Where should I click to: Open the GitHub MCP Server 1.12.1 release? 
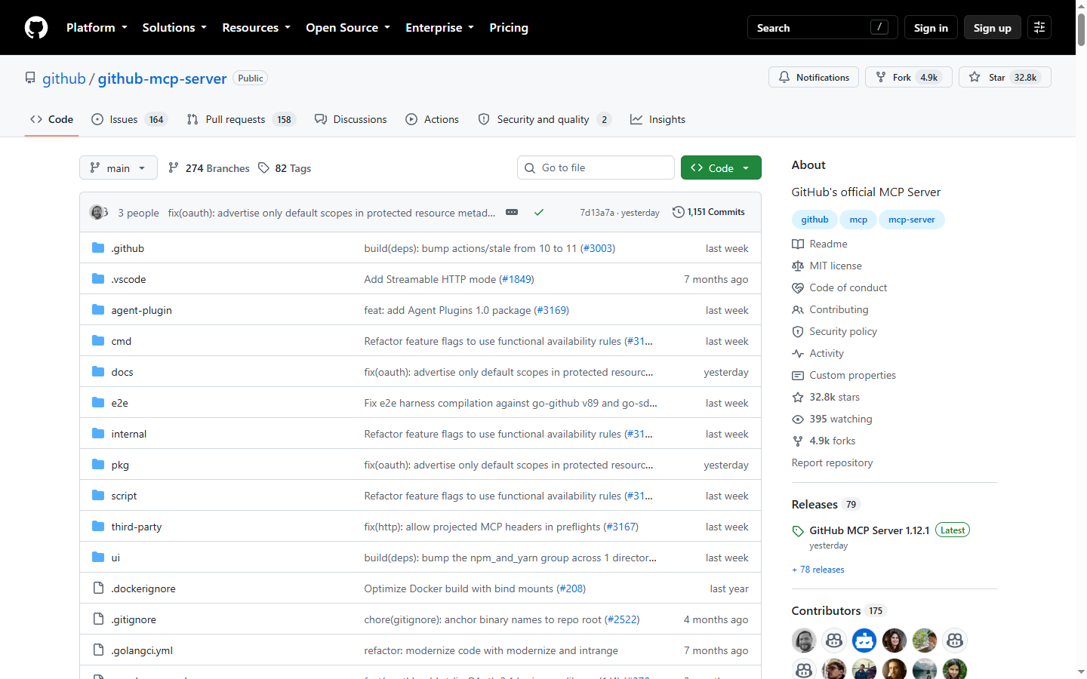click(x=869, y=530)
